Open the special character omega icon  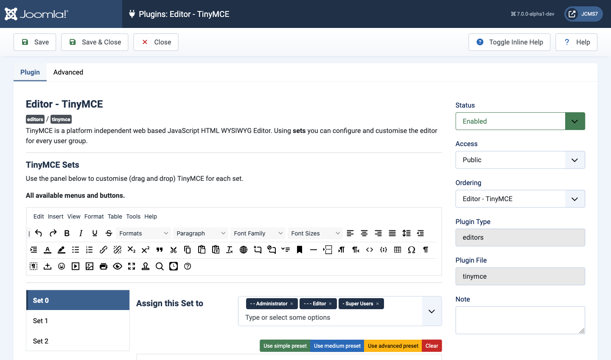click(412, 249)
